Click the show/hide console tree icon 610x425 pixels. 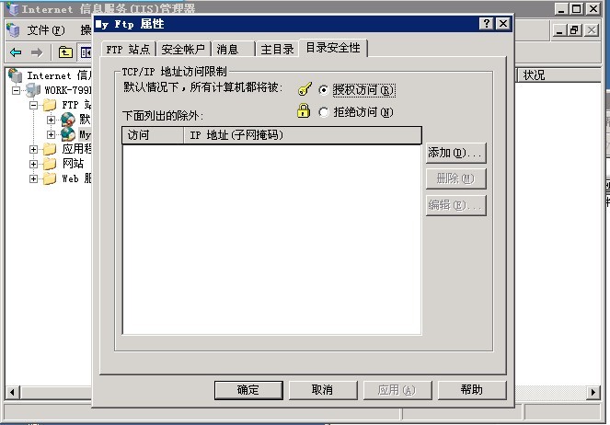point(86,52)
